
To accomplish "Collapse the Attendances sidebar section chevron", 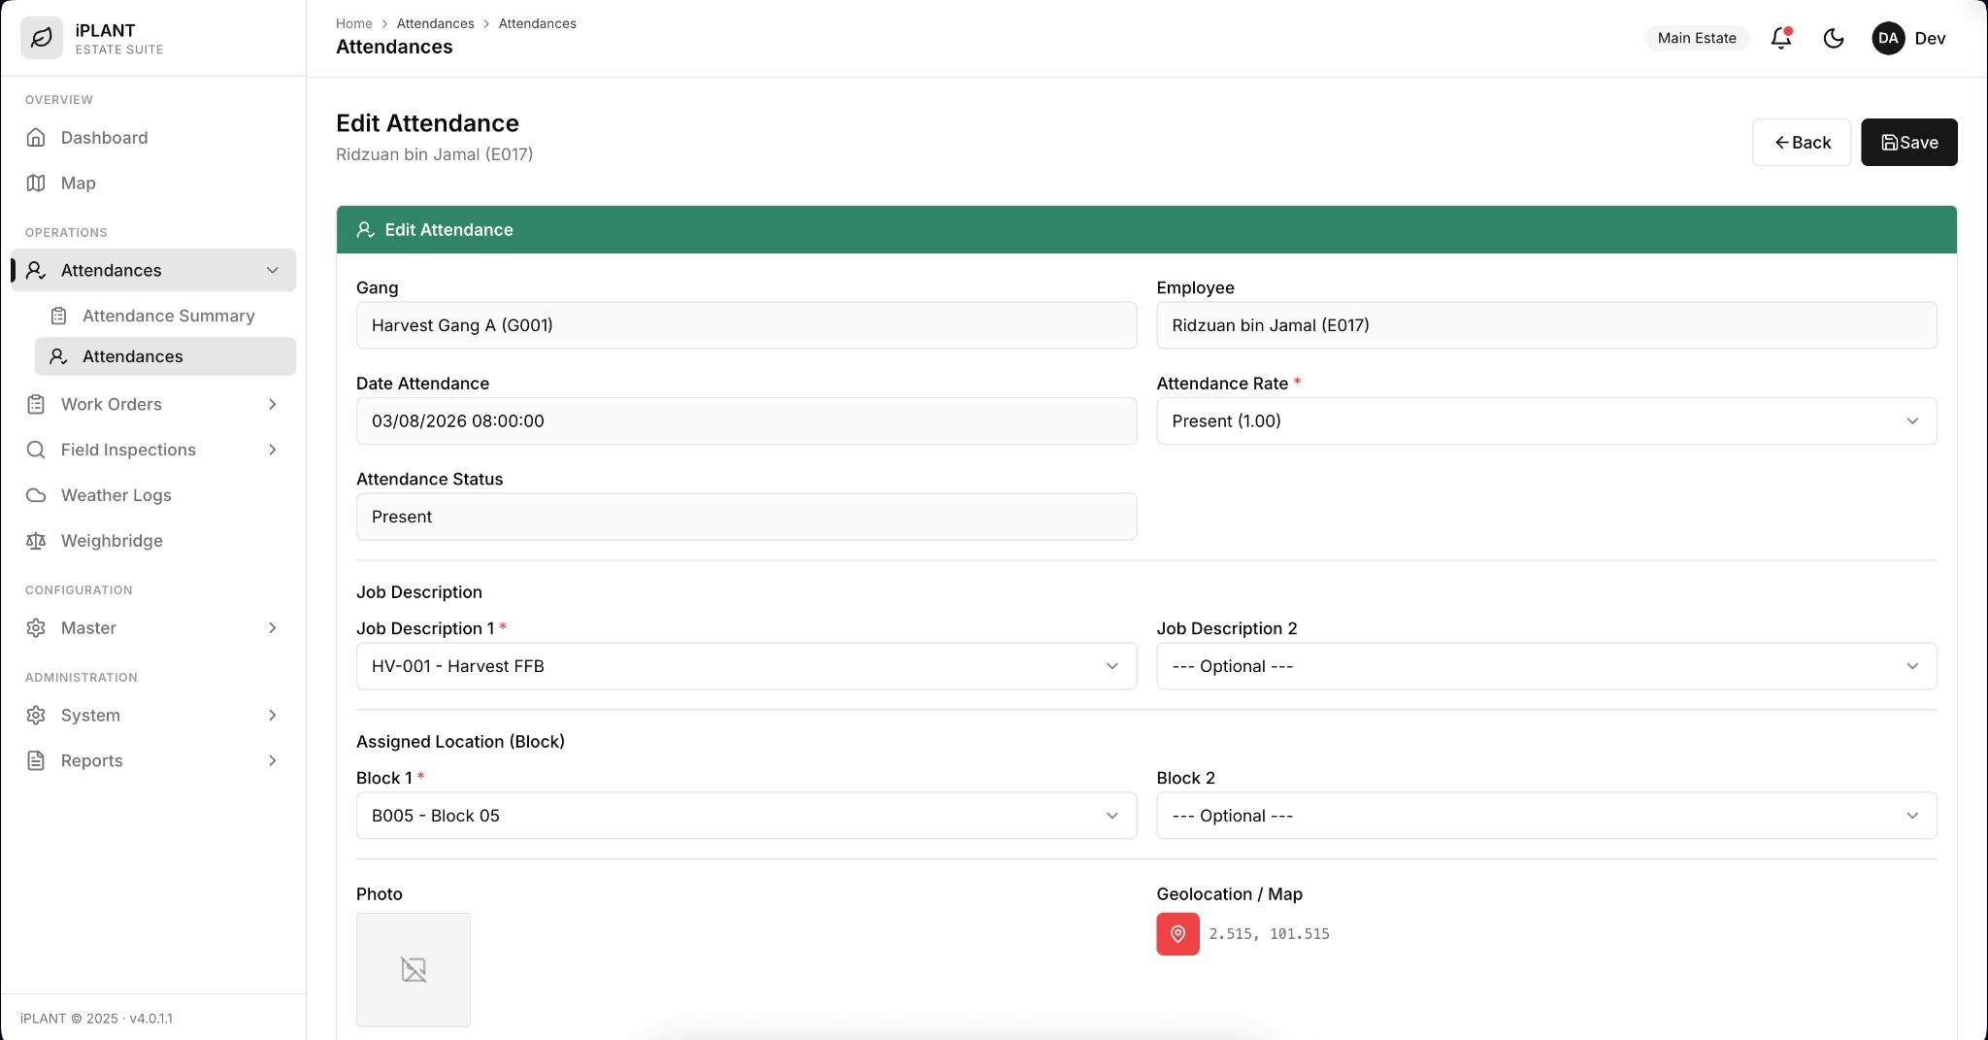I will (273, 270).
